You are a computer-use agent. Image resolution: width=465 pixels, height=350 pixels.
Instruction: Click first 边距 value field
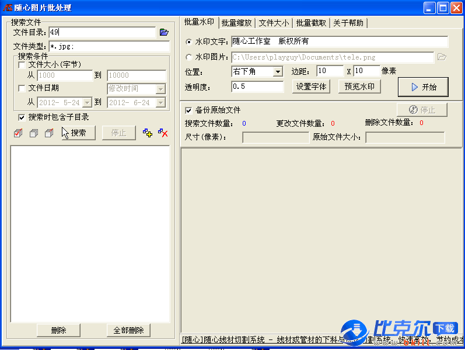[330, 71]
